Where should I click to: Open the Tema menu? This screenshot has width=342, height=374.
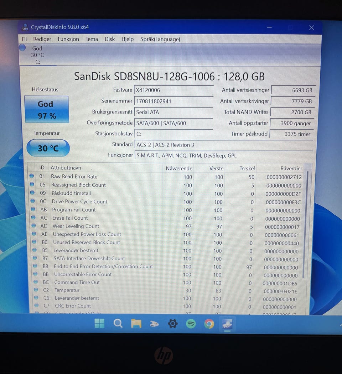[92, 39]
